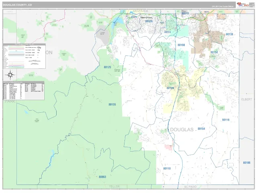Screen dimensions: 257x193
Task: Click the ZIP code label 80863
Action: [x=102, y=177]
